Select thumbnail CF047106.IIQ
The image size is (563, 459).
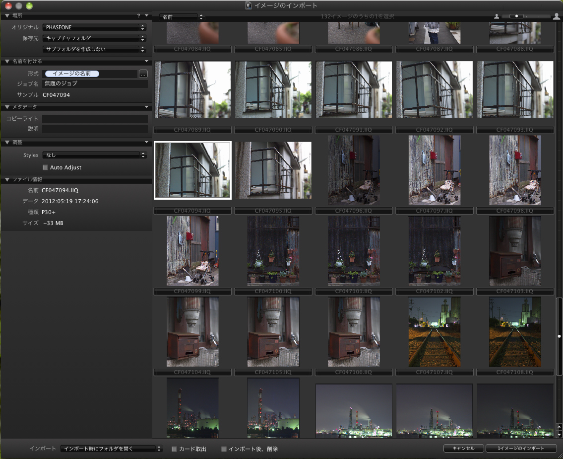354,332
